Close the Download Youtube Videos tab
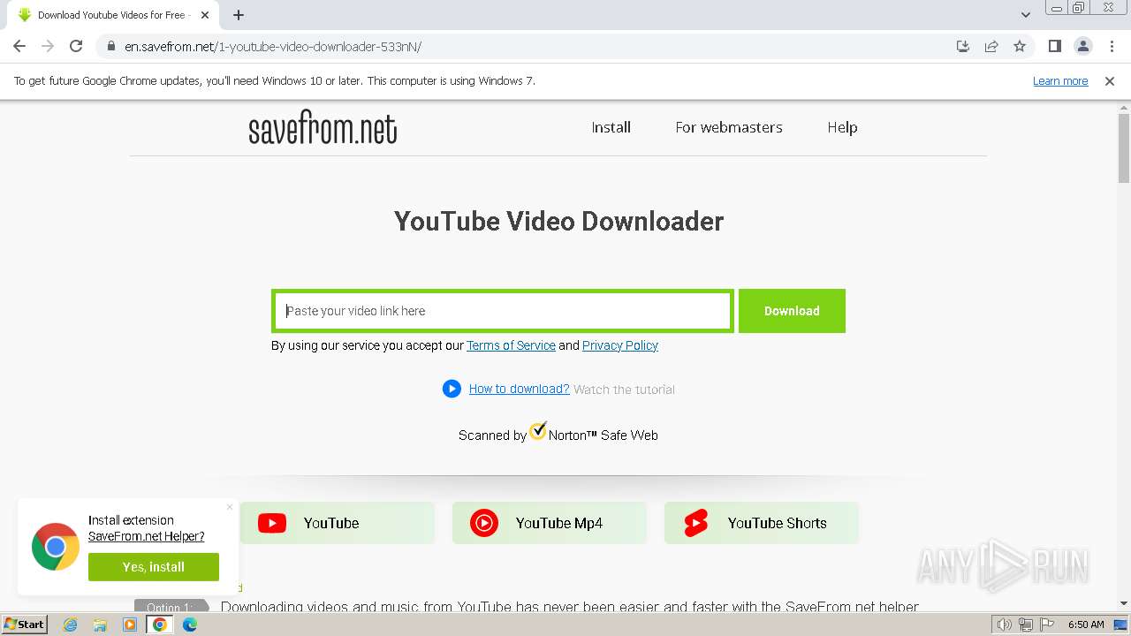The image size is (1131, 636). [205, 15]
